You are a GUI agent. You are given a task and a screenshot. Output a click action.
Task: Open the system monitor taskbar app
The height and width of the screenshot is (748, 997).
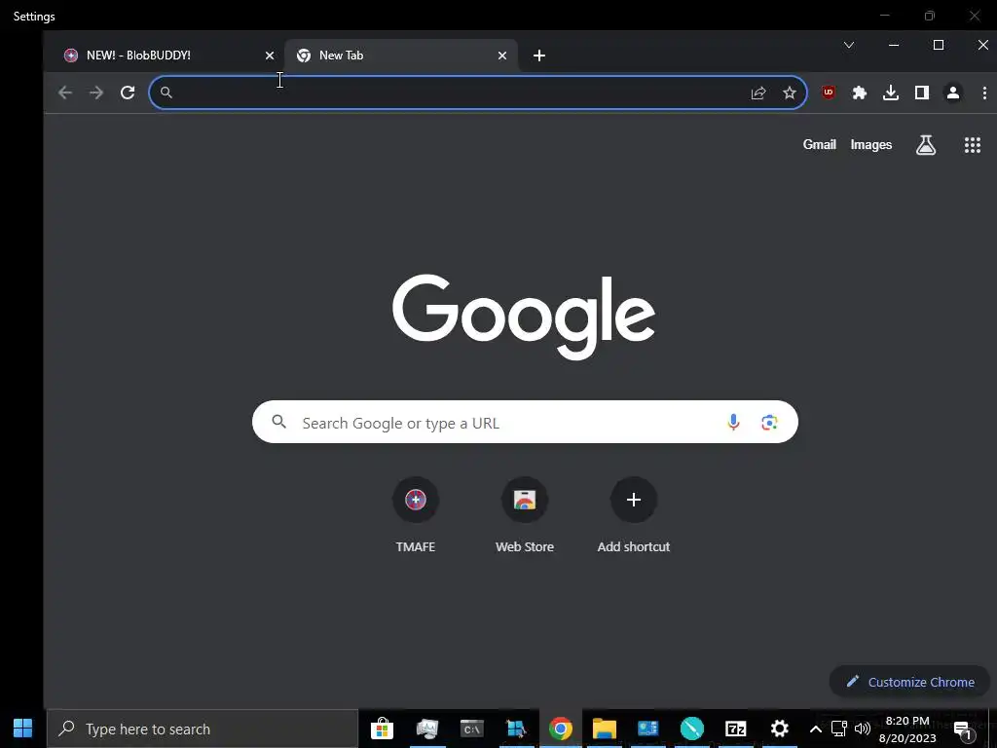click(427, 729)
